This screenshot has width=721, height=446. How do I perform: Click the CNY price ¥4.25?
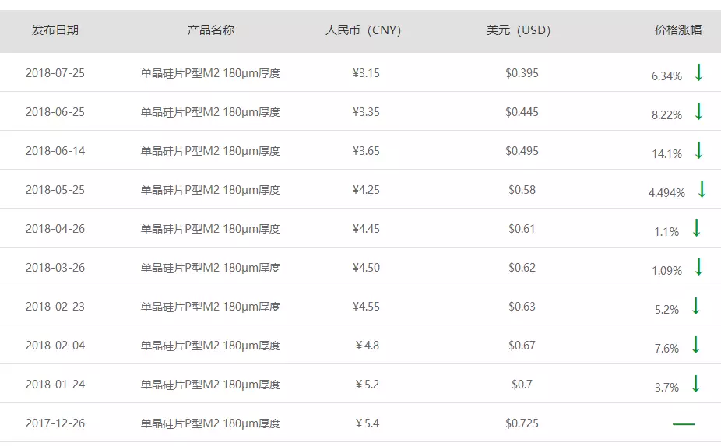pyautogui.click(x=366, y=190)
